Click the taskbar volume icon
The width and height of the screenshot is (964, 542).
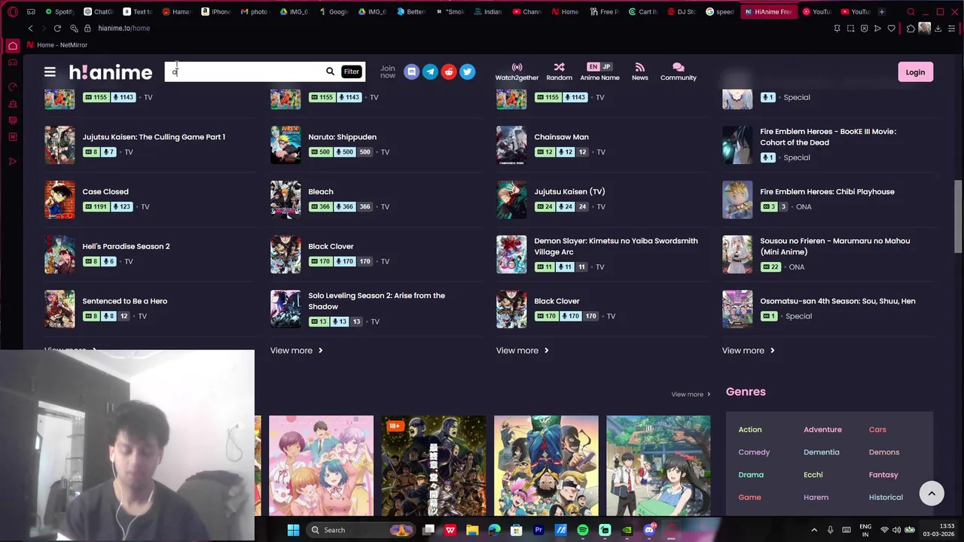coord(896,530)
